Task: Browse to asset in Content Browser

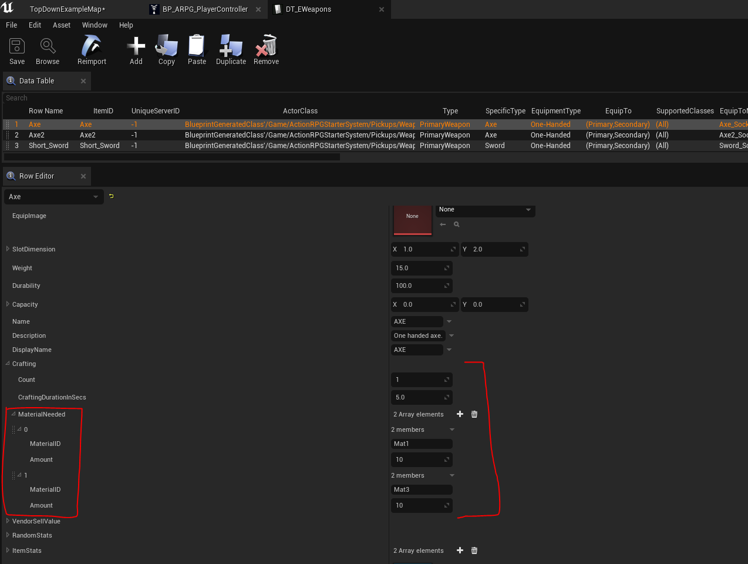Action: (x=48, y=51)
